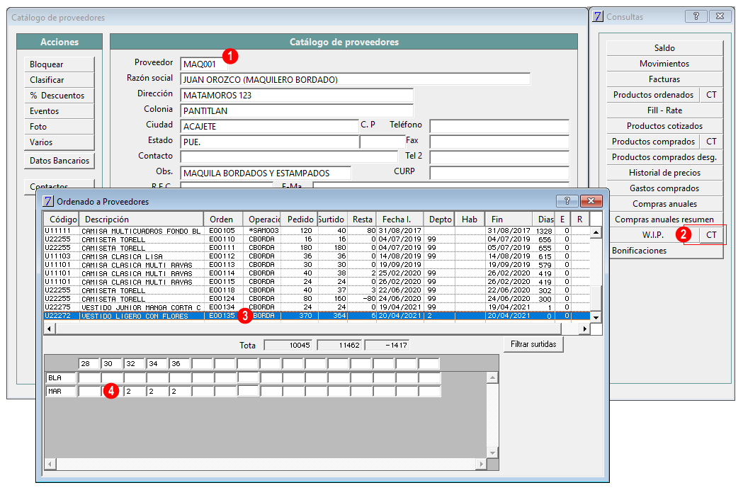Open the Saldo query
Image resolution: width=743 pixels, height=490 pixels.
[664, 48]
